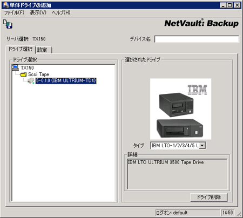
Task: Click the NetVault: Backup logo
Action: point(201,23)
